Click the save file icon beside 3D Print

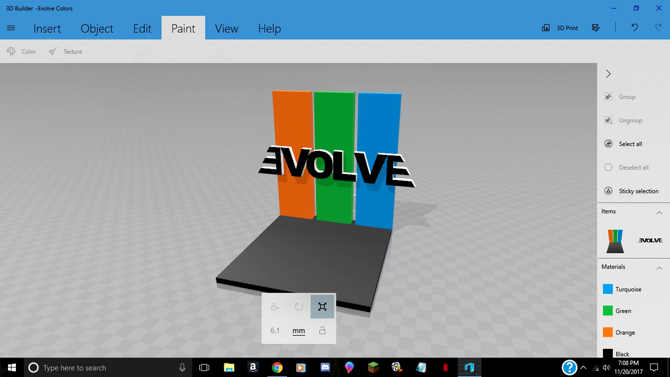click(x=596, y=28)
